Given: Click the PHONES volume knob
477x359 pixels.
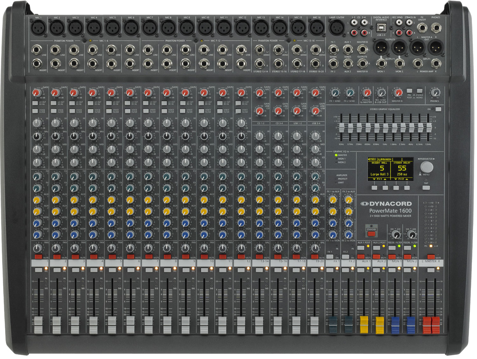Looking at the screenshot, I should 436,93.
